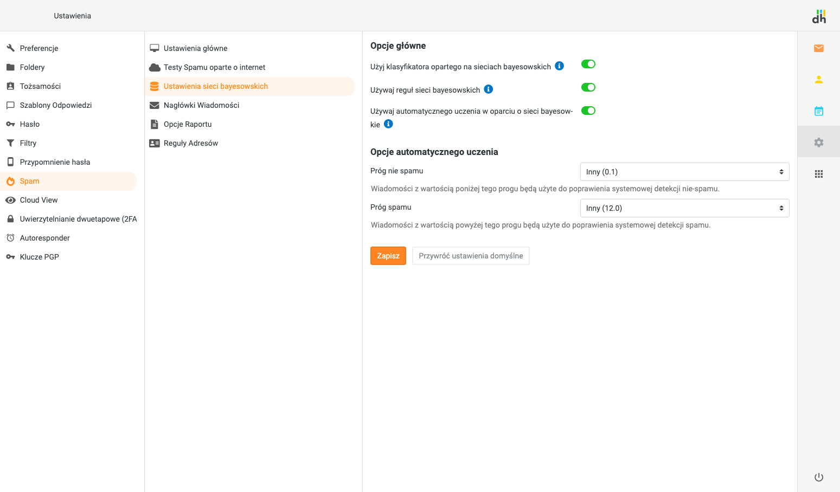Screen dimensions: 840x492
Task: Click the phone icon beside Przypomnienie hasła
Action: 10,162
